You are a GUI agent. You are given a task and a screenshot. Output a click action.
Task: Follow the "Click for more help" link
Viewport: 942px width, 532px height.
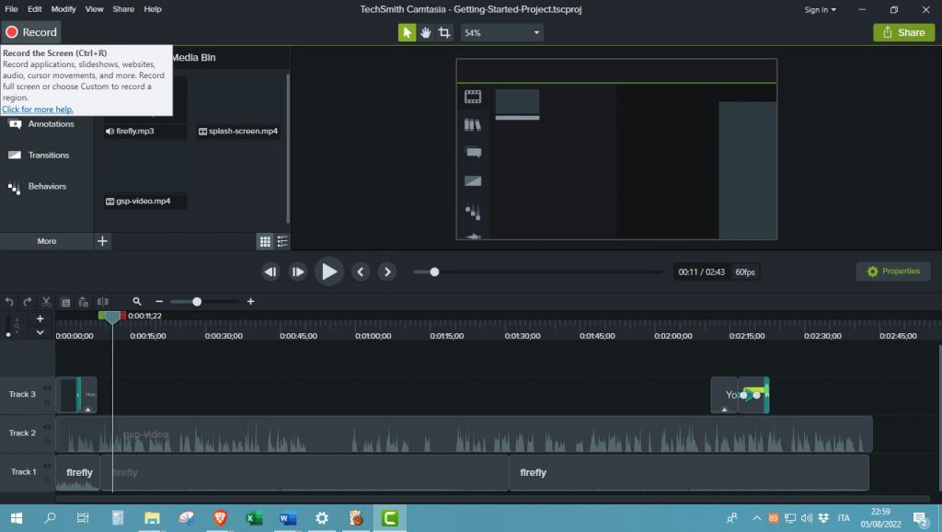pyautogui.click(x=38, y=110)
